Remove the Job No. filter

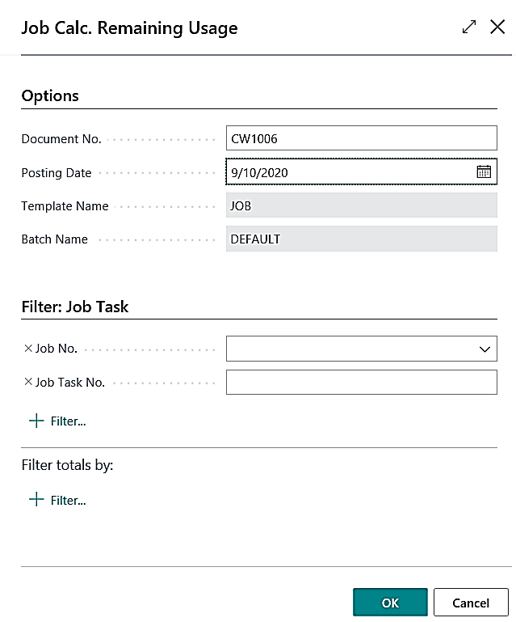[28, 349]
